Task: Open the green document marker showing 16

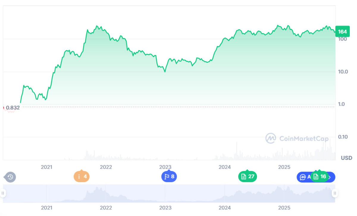Action: tap(320, 177)
